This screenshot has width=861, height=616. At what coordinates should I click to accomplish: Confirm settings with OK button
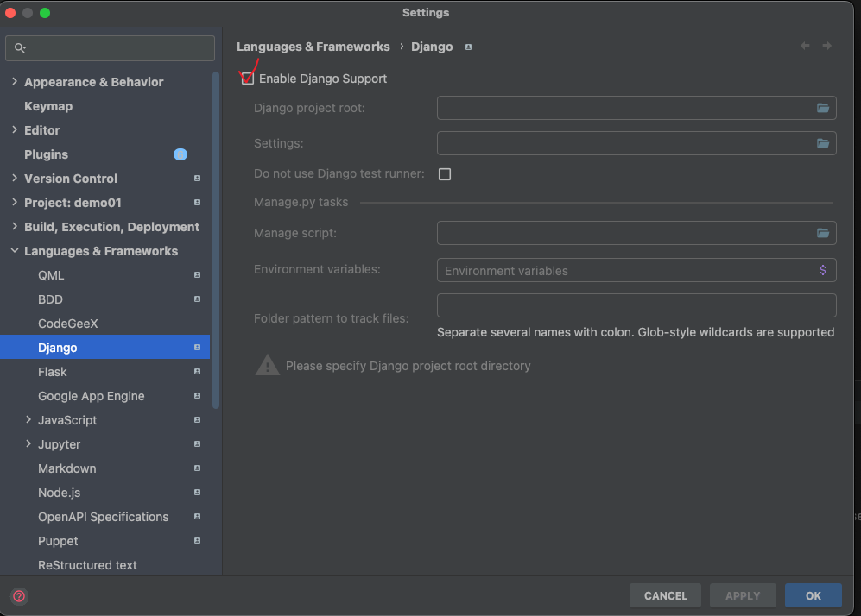pyautogui.click(x=814, y=595)
